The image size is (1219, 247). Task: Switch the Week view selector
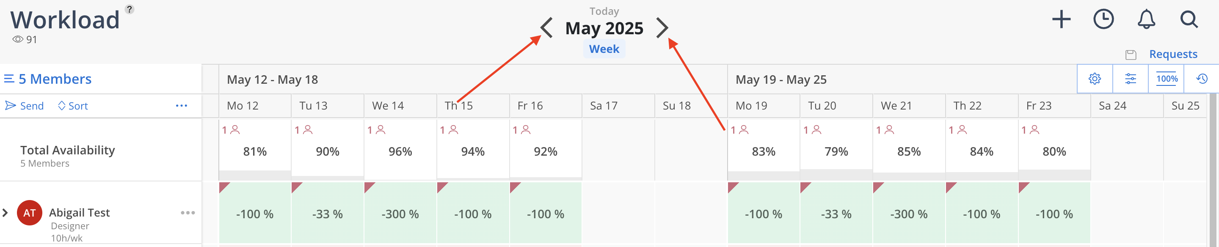(604, 49)
